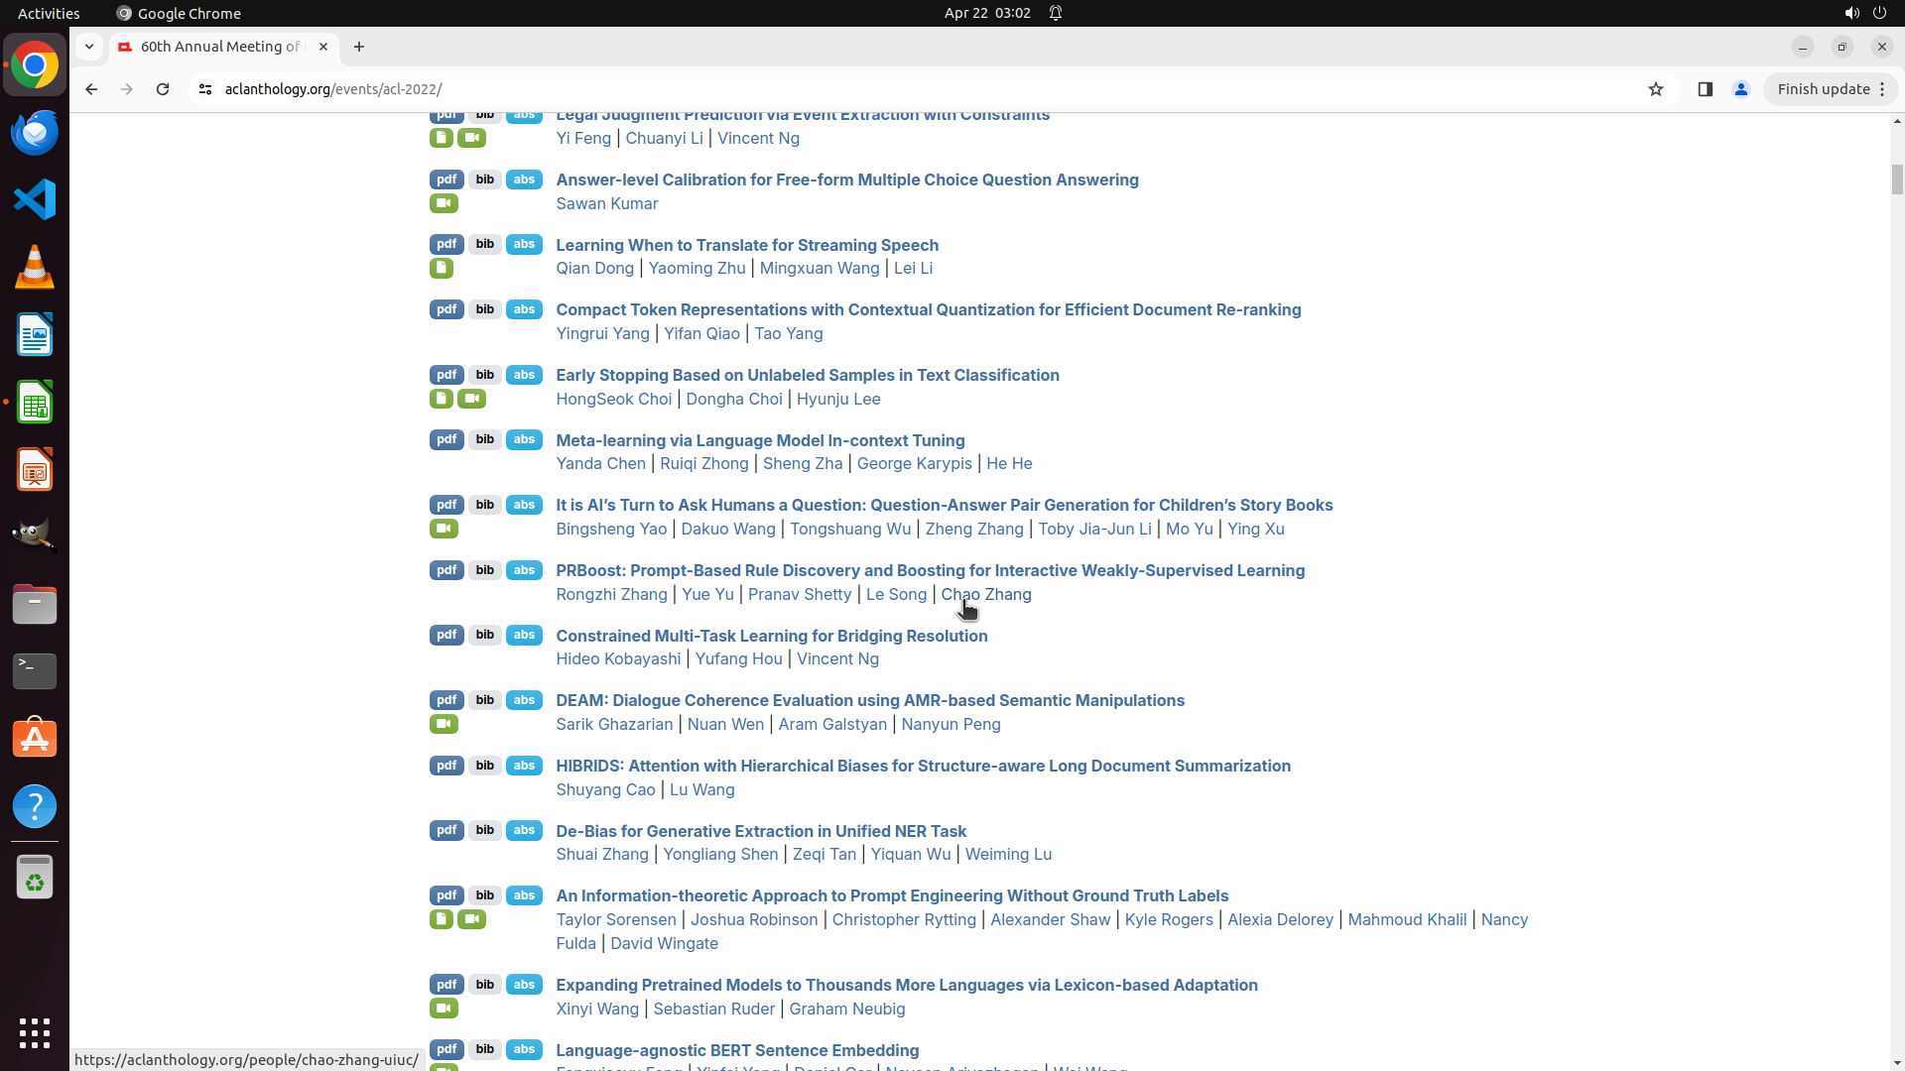Open Finish update menu dots

[1882, 89]
